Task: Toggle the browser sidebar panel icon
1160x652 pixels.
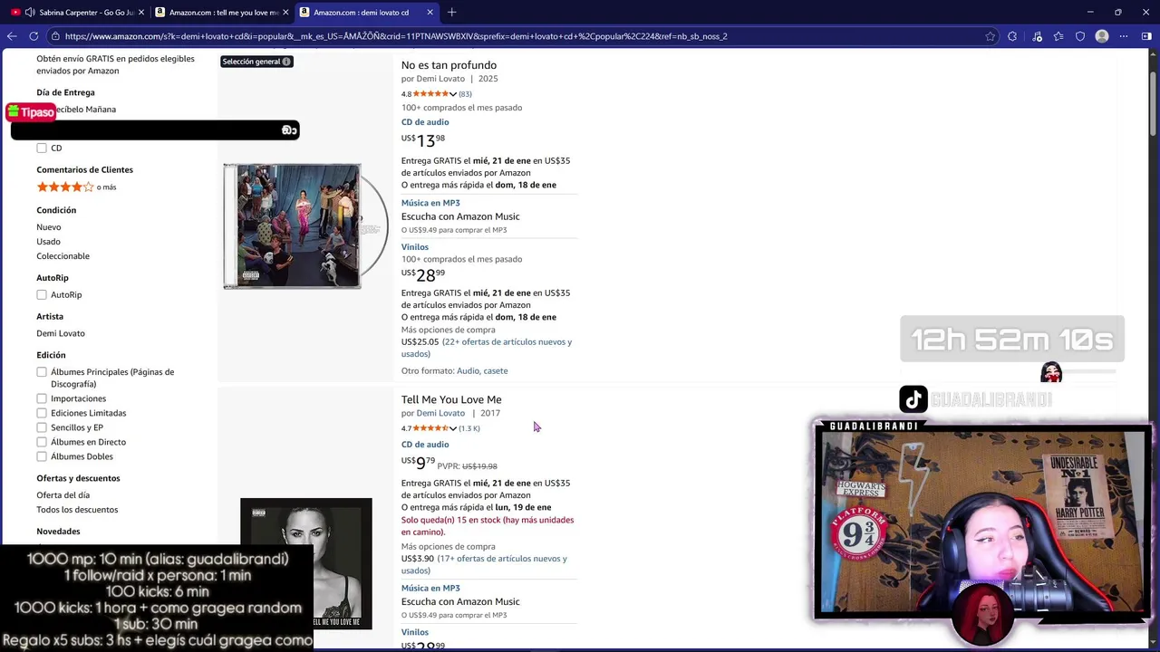Action: tap(1146, 36)
